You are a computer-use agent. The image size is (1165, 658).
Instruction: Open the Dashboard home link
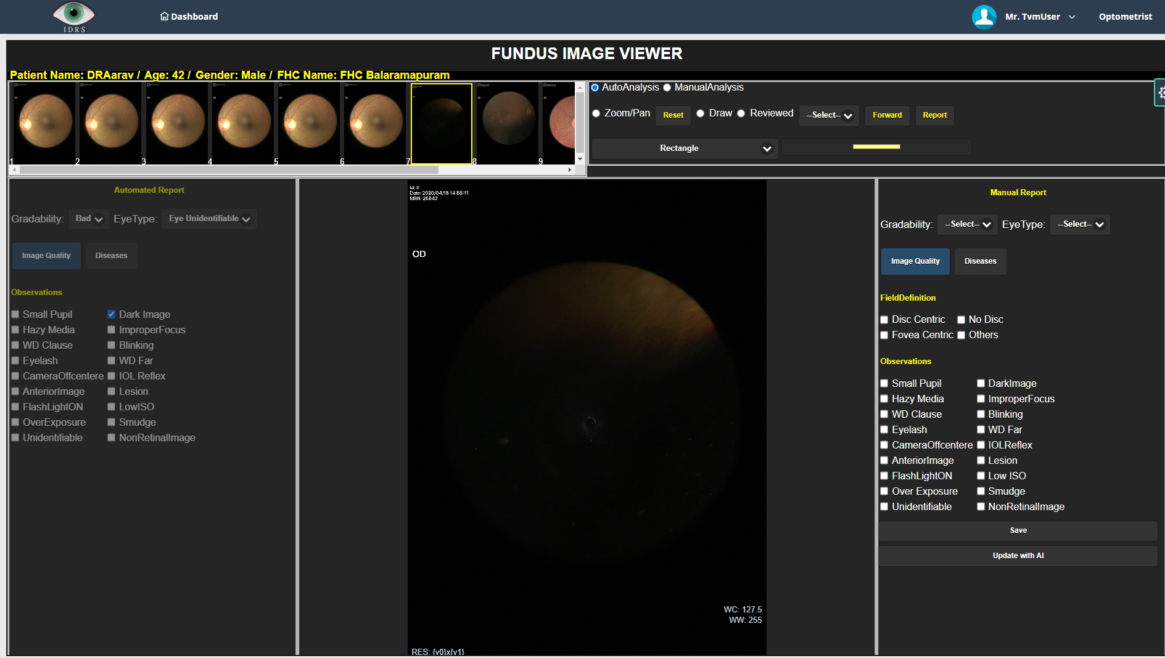pyautogui.click(x=189, y=17)
